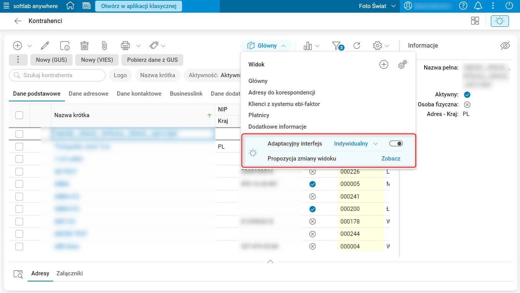Add a new view with the Widok plus icon

pyautogui.click(x=384, y=65)
